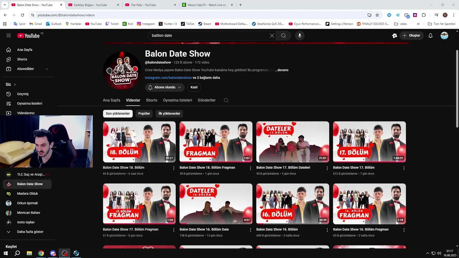459x258 pixels.
Task: Open the TikTok bookmark
Action: click(x=188, y=24)
